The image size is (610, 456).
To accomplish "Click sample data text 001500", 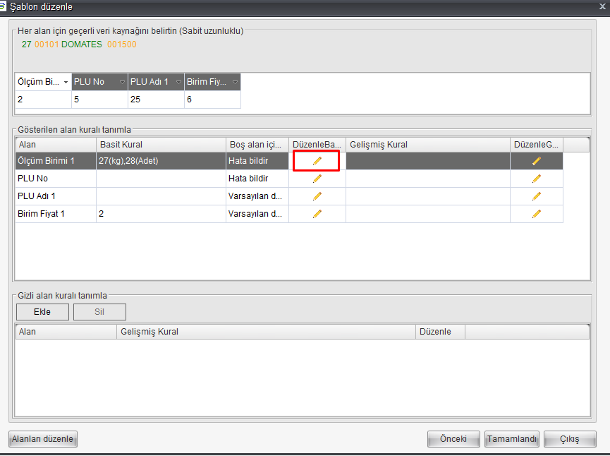I will (x=122, y=44).
